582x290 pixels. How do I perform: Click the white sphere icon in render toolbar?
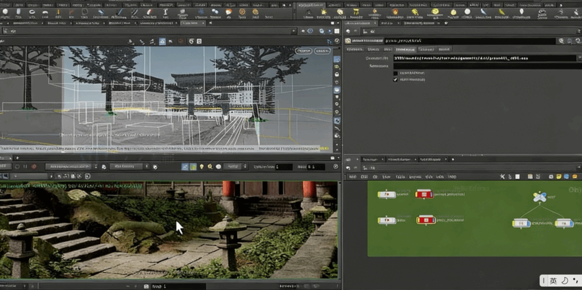click(218, 167)
